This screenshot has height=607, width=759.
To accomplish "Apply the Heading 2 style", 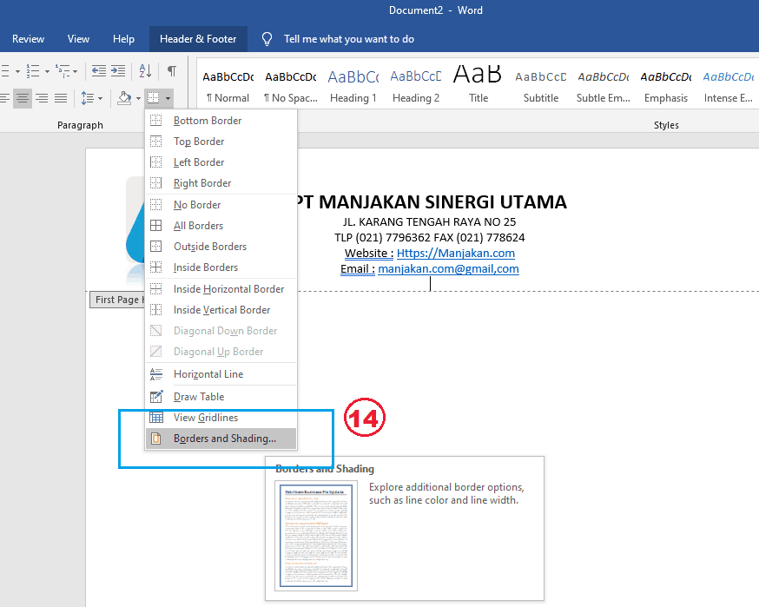I will pyautogui.click(x=416, y=87).
